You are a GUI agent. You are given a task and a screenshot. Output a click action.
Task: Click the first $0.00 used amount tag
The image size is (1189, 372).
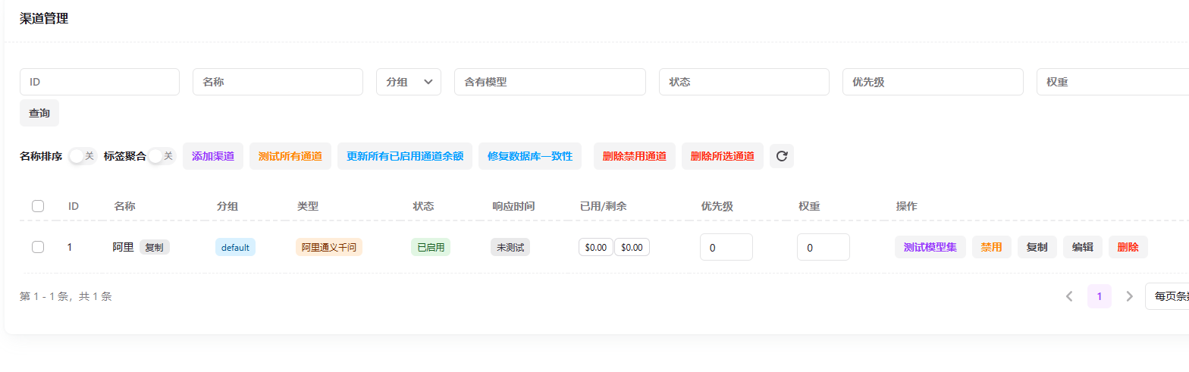596,247
